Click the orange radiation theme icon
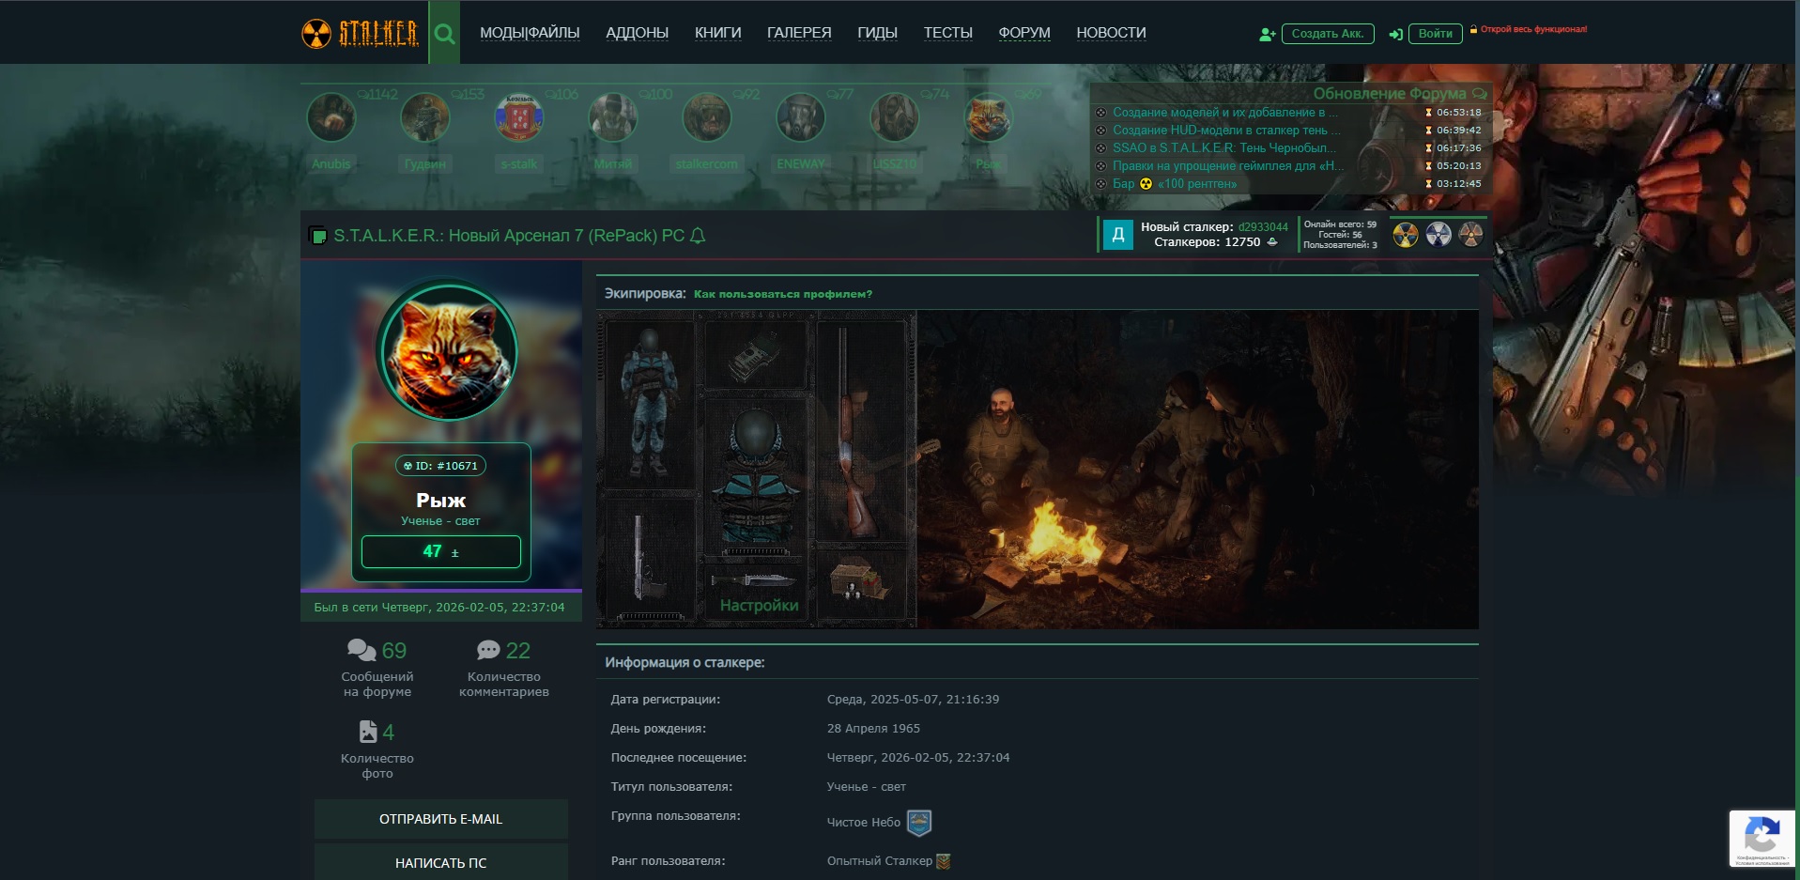The width and height of the screenshot is (1800, 880). pyautogui.click(x=1470, y=235)
